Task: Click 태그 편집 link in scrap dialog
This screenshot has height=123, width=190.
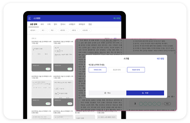Action: (160, 58)
